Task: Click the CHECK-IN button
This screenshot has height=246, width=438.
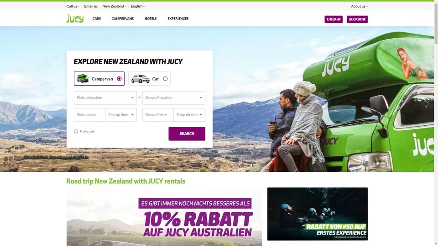Action: (334, 19)
